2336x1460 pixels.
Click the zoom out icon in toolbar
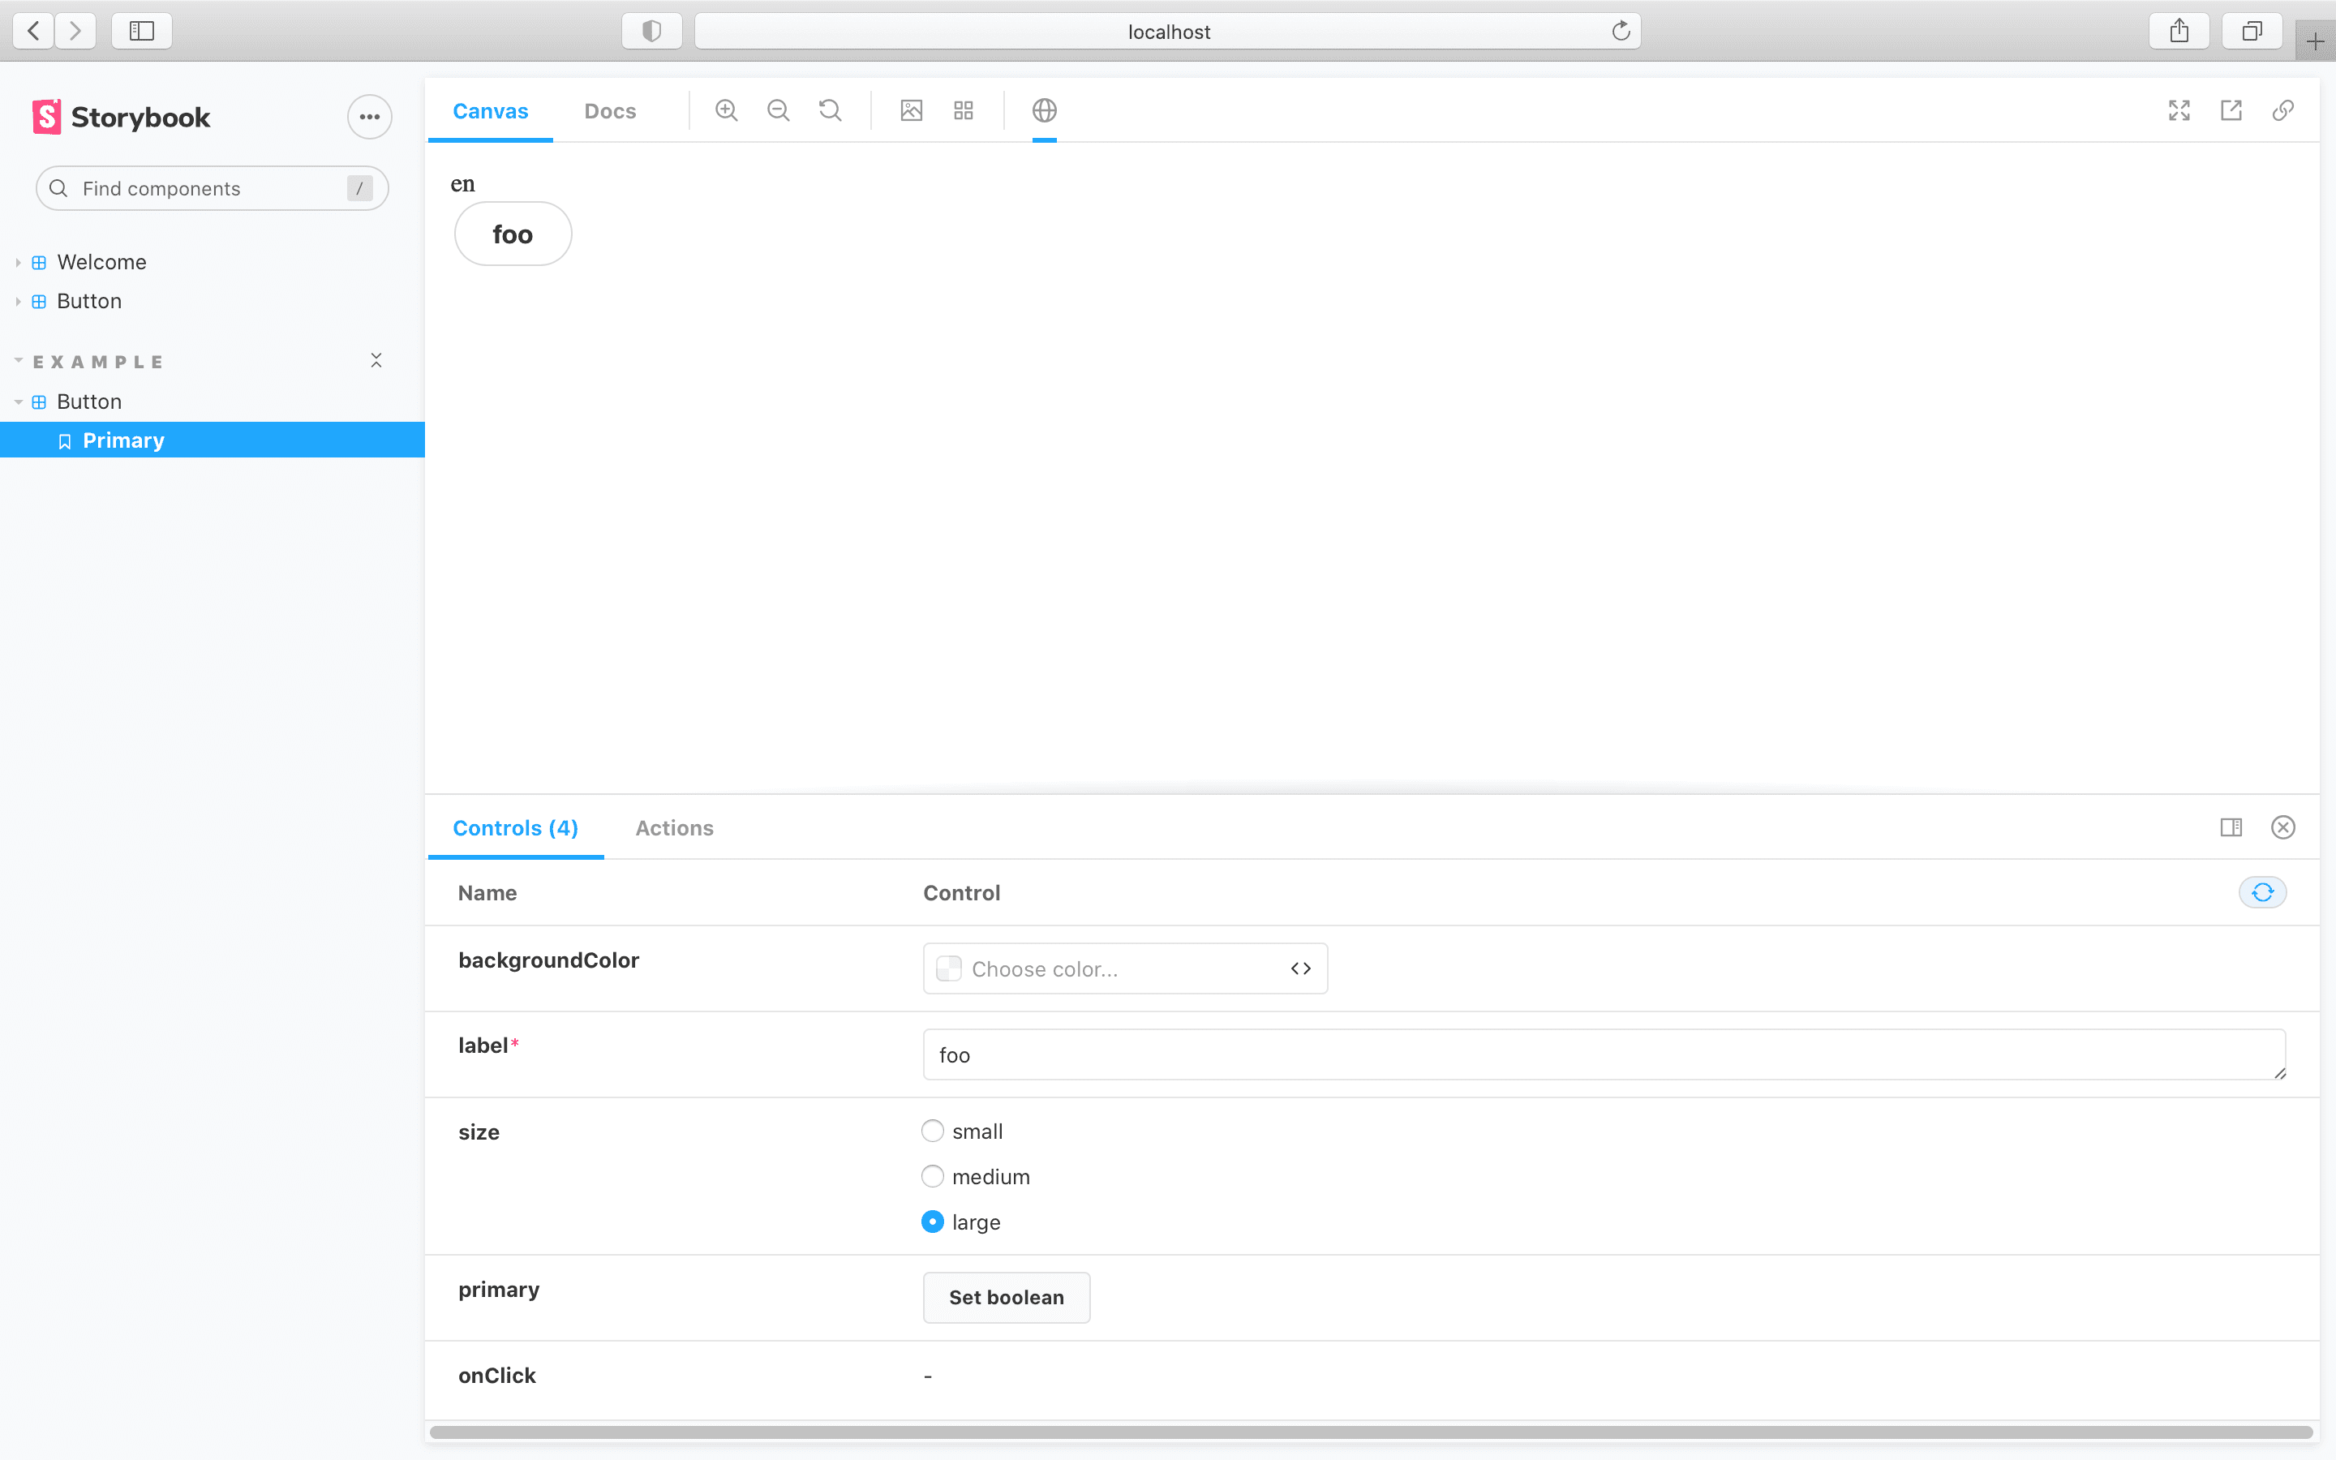[x=777, y=111]
